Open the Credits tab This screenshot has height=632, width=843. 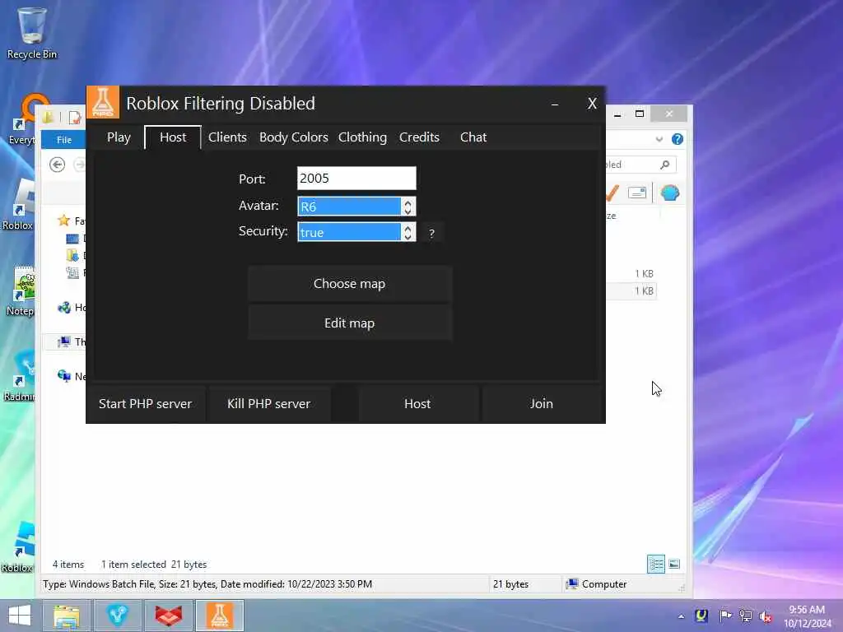419,137
